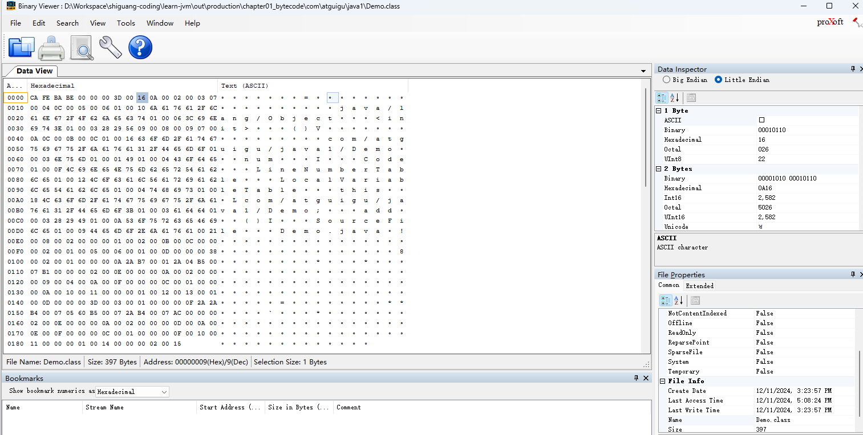The height and width of the screenshot is (435, 863).
Task: Click the status bar File Name: Demo.class entry
Action: (x=44, y=362)
